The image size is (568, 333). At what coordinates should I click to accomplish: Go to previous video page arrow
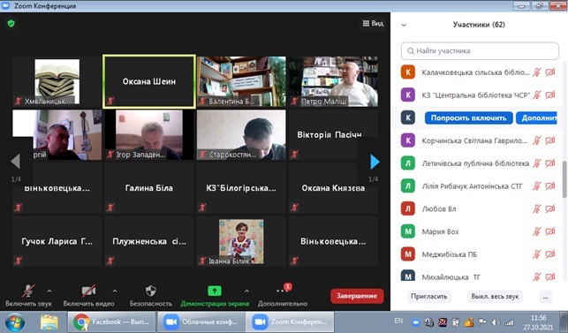(x=16, y=162)
